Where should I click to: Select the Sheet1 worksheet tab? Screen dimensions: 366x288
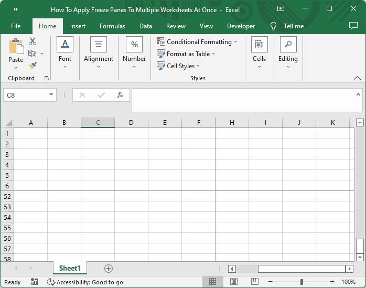point(70,268)
